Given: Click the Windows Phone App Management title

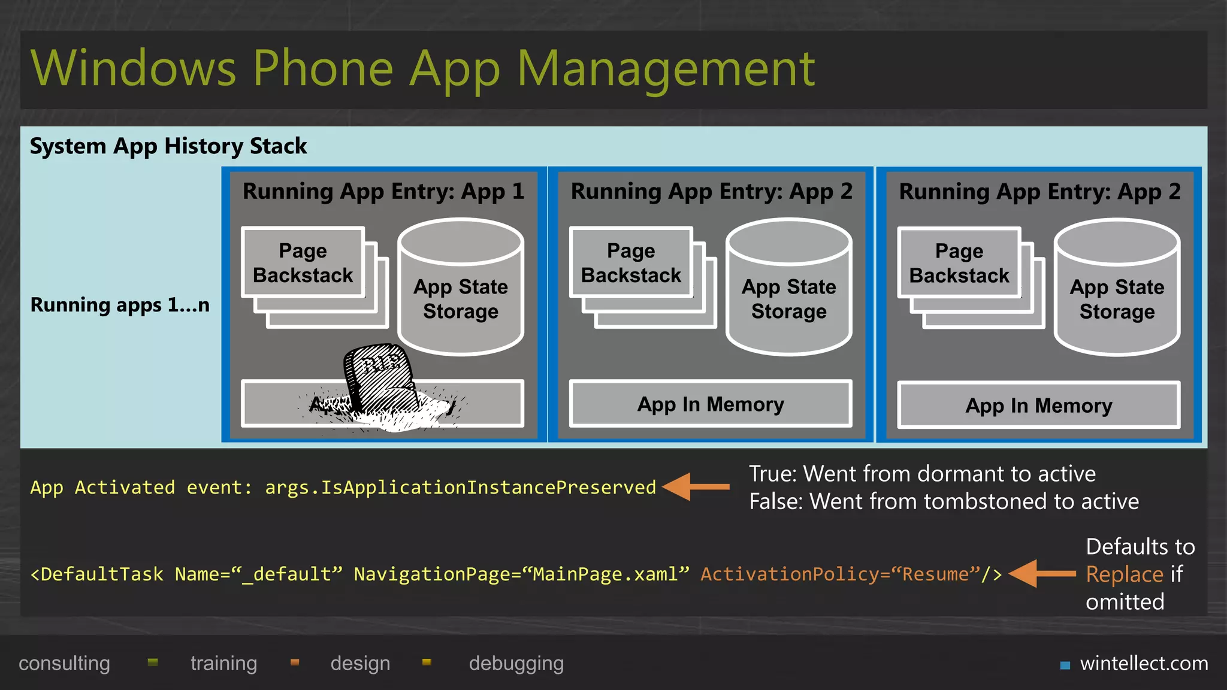Looking at the screenshot, I should (x=422, y=69).
